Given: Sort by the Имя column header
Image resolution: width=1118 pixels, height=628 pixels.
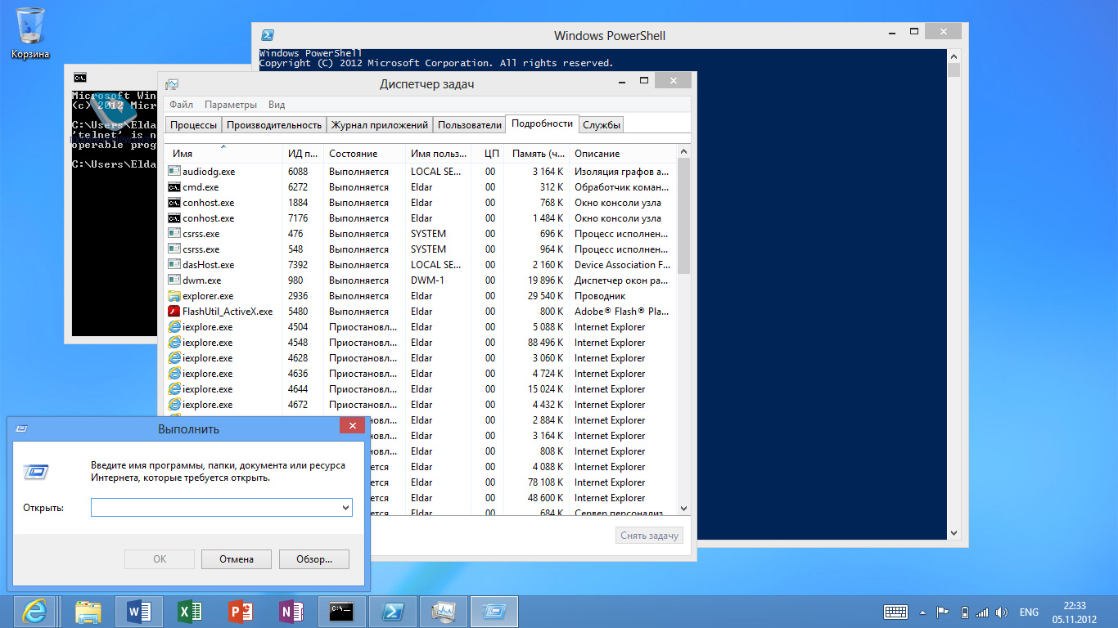Looking at the screenshot, I should (223, 153).
